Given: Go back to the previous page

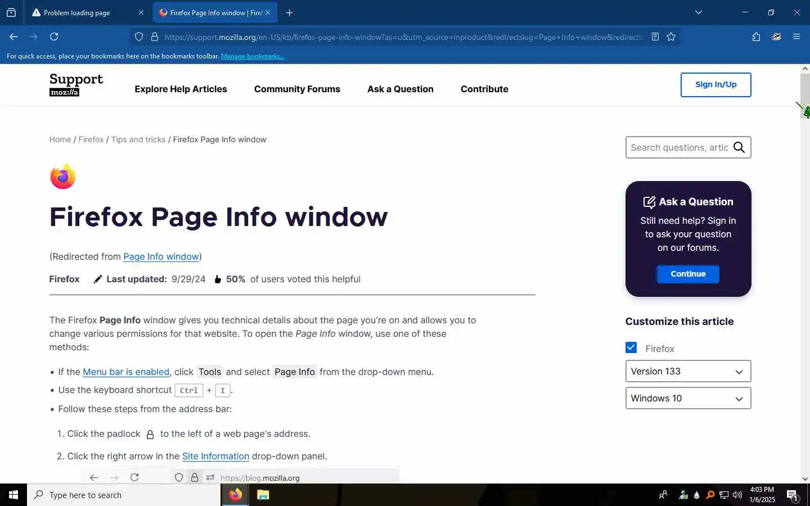Looking at the screenshot, I should [x=13, y=37].
